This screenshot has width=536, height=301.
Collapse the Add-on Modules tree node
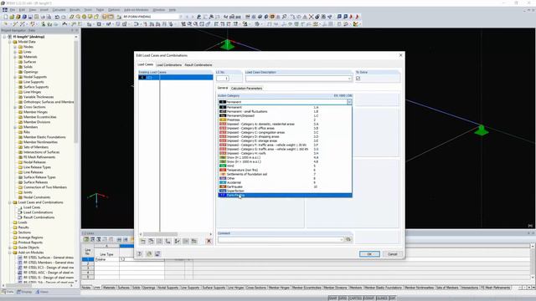tap(10, 253)
